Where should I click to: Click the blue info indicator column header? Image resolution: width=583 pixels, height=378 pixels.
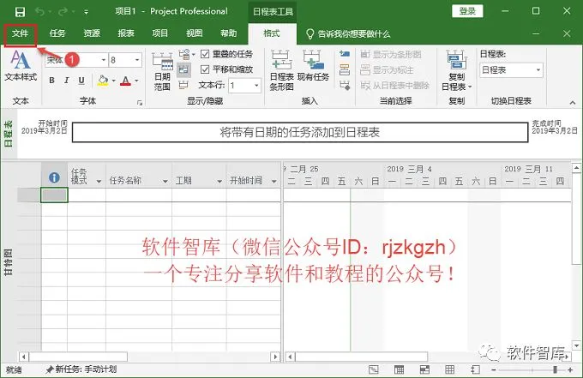pos(54,177)
